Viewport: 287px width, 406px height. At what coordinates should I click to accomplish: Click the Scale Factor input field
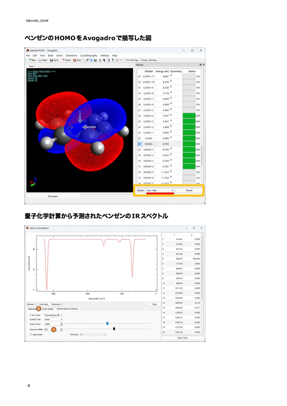pyautogui.click(x=52, y=324)
